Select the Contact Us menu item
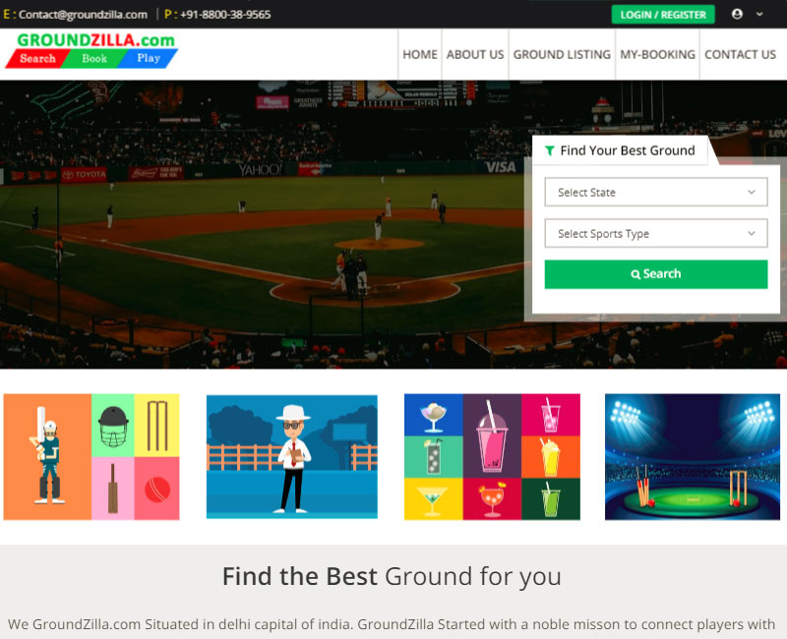Viewport: 787px width, 639px height. click(740, 55)
